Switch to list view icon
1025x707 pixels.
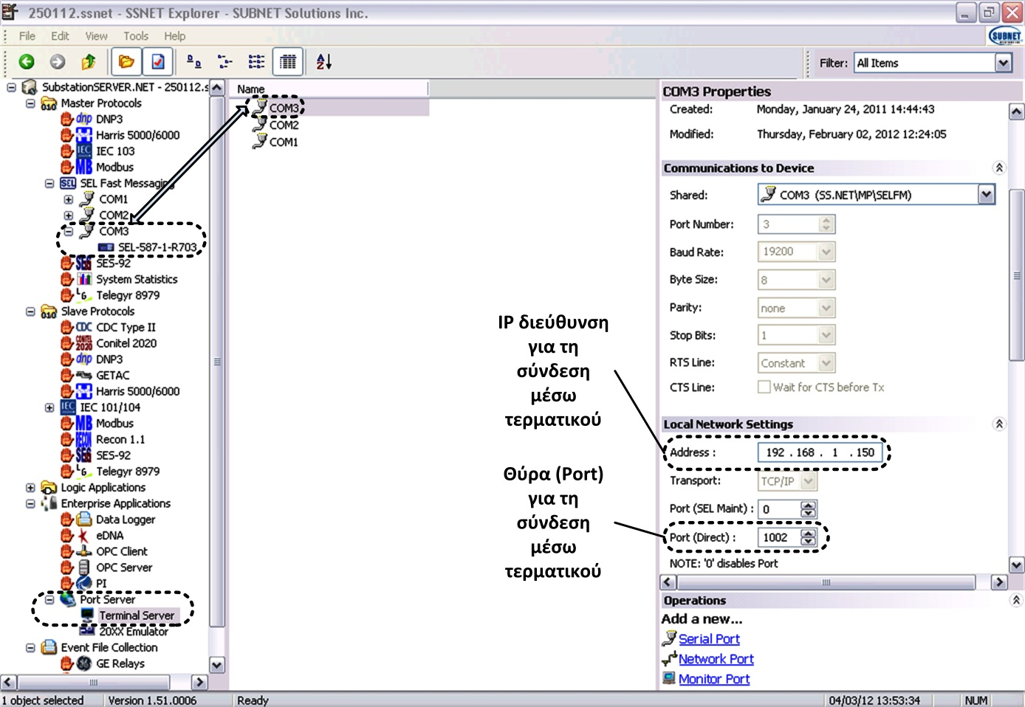pyautogui.click(x=256, y=62)
